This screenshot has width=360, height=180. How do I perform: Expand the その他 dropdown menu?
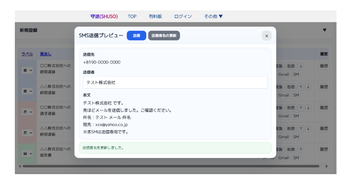(213, 16)
